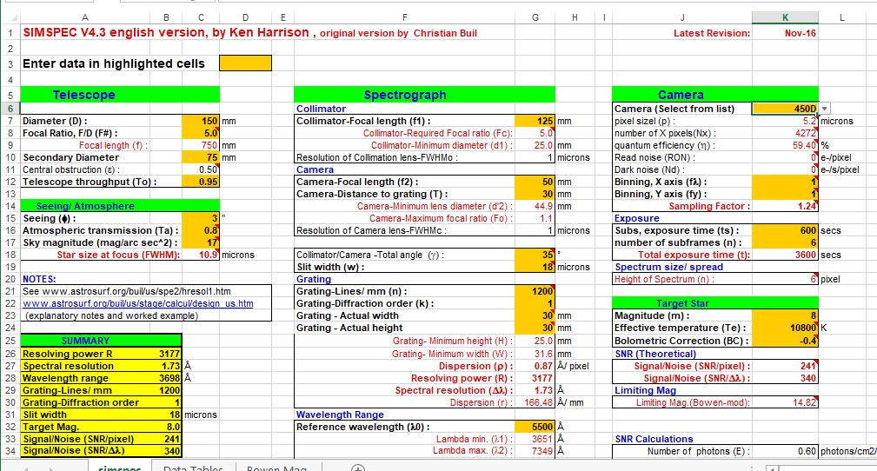
Task: Click the Atmospheric transmission value 0.8
Action: pos(200,230)
